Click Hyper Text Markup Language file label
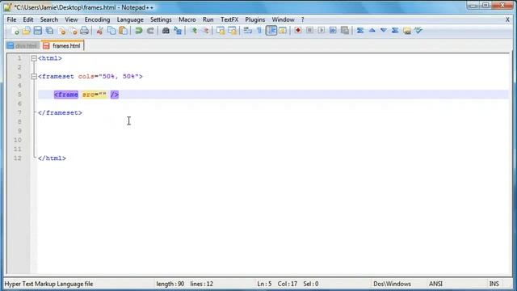Viewport: 517px width, 291px height. (48, 284)
